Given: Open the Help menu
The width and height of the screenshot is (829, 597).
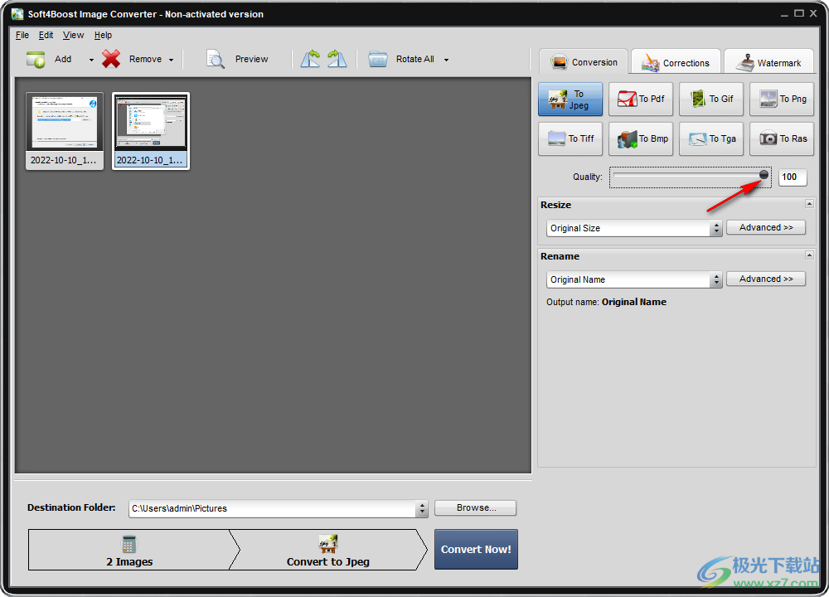Looking at the screenshot, I should coord(103,35).
